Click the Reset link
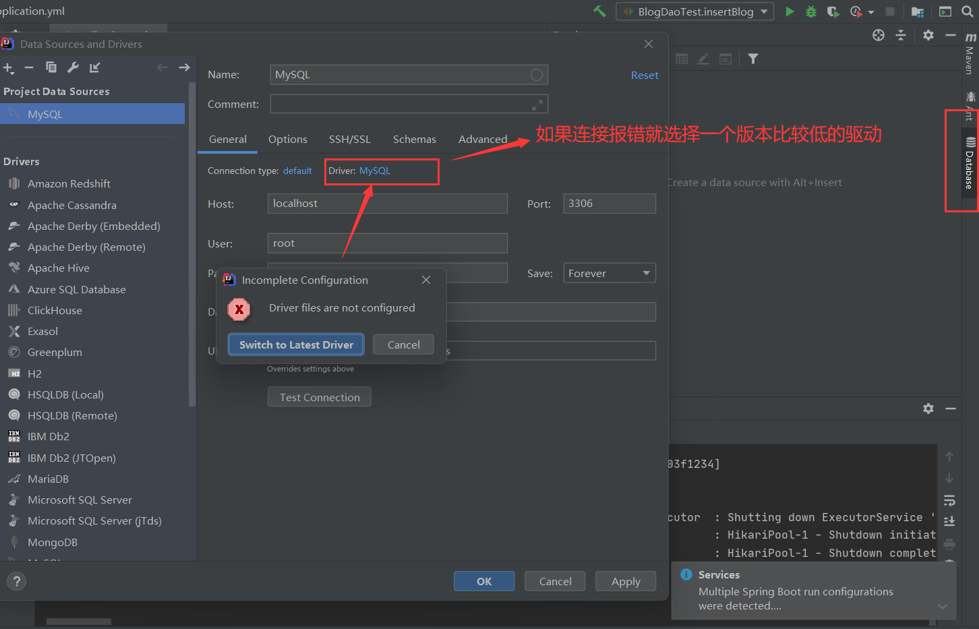This screenshot has height=629, width=979. (x=645, y=76)
